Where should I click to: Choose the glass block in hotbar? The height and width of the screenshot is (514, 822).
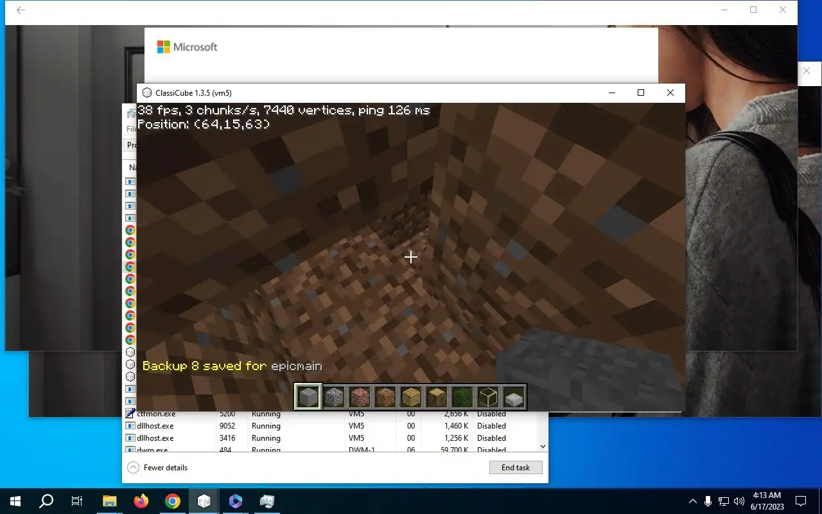(488, 397)
